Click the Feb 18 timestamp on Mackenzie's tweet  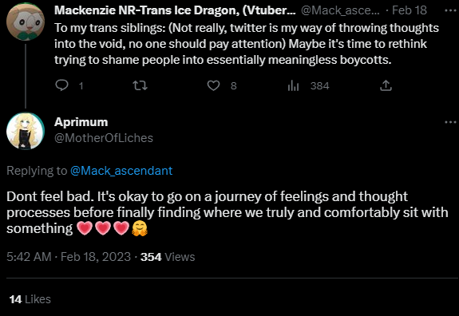(x=410, y=10)
